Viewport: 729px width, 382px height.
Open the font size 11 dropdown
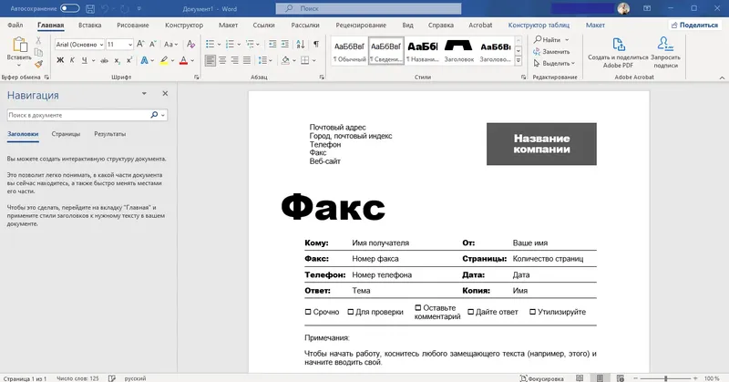[x=130, y=45]
